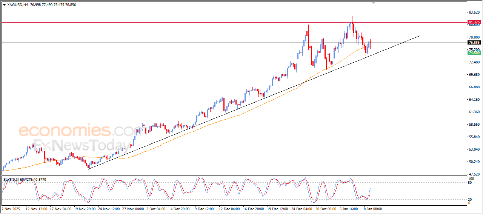Screen dimensions: 483x214
Task: Click the grey chart shift triangle marker
Action: (373, 3)
